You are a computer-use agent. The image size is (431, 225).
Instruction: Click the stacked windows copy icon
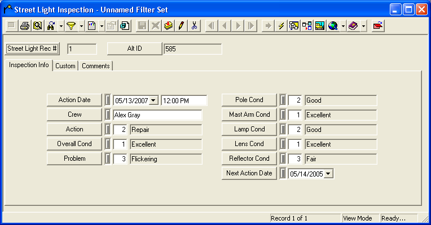pyautogui.click(x=125, y=26)
